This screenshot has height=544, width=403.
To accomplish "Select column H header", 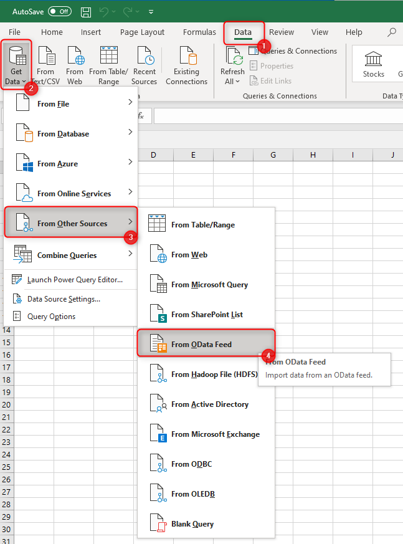I will [313, 155].
